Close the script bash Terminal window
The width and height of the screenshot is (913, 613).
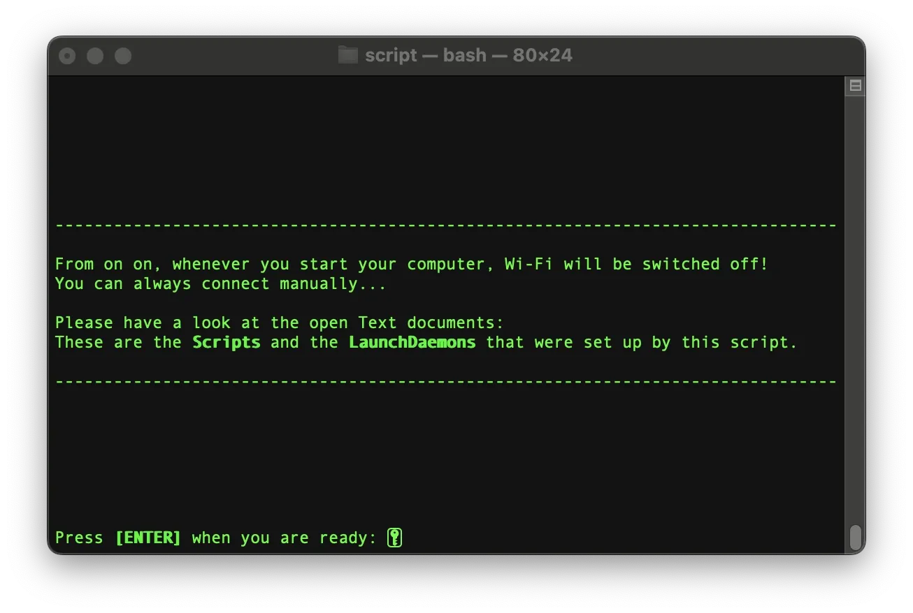[x=67, y=56]
